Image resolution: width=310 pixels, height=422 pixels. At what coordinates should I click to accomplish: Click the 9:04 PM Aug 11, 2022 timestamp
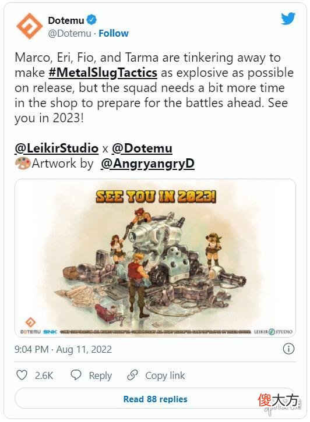point(63,349)
